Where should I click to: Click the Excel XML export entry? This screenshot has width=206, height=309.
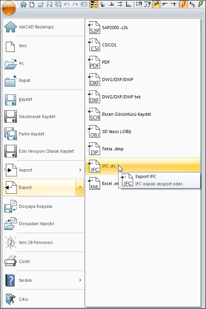coord(102,184)
